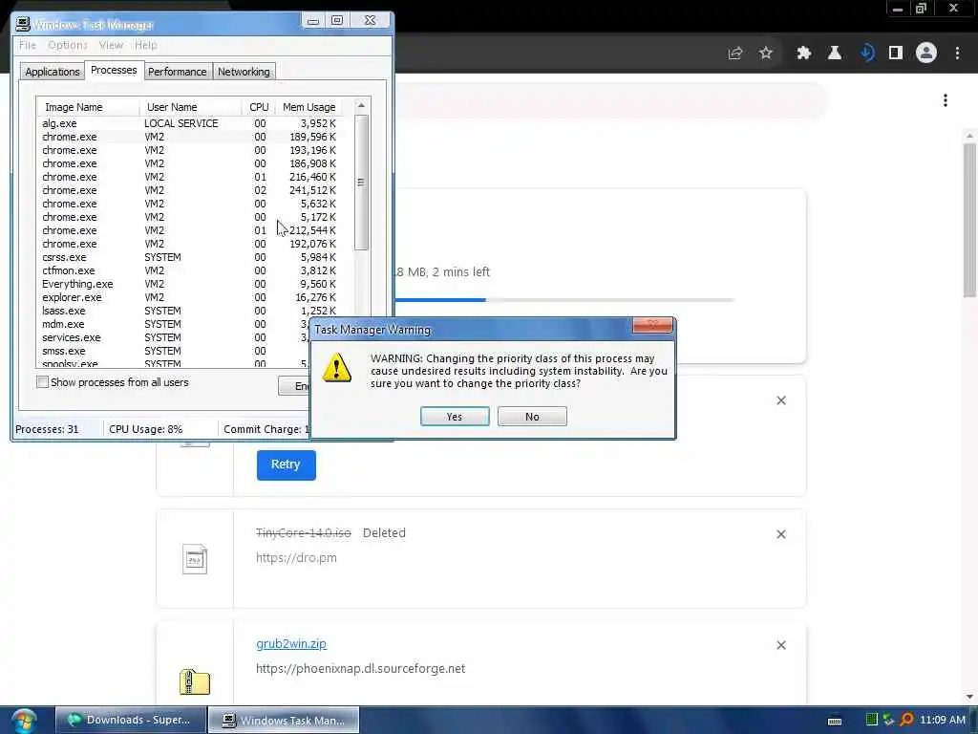The width and height of the screenshot is (978, 734).
Task: Open grub2win.zip download link
Action: point(291,643)
